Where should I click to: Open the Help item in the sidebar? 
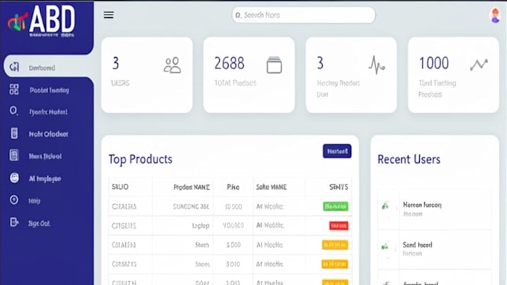click(34, 201)
